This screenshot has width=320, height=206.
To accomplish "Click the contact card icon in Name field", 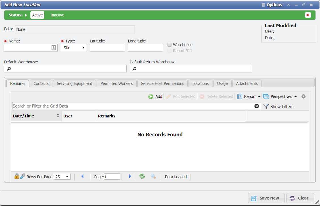I will (x=54, y=48).
